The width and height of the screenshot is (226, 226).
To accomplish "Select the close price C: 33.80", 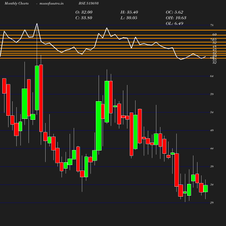I will [84, 18].
